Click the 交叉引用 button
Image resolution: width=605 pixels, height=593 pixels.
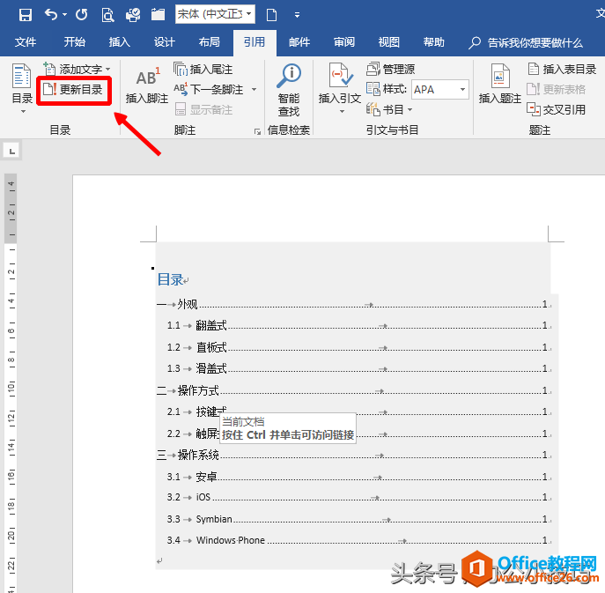[x=556, y=109]
